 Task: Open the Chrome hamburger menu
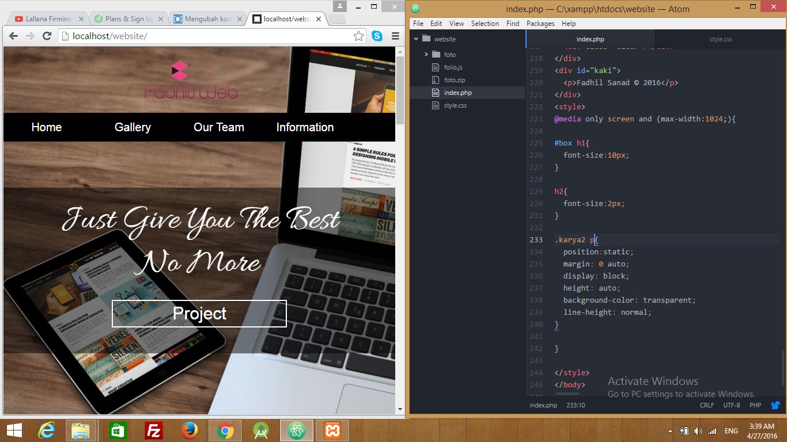tap(395, 36)
